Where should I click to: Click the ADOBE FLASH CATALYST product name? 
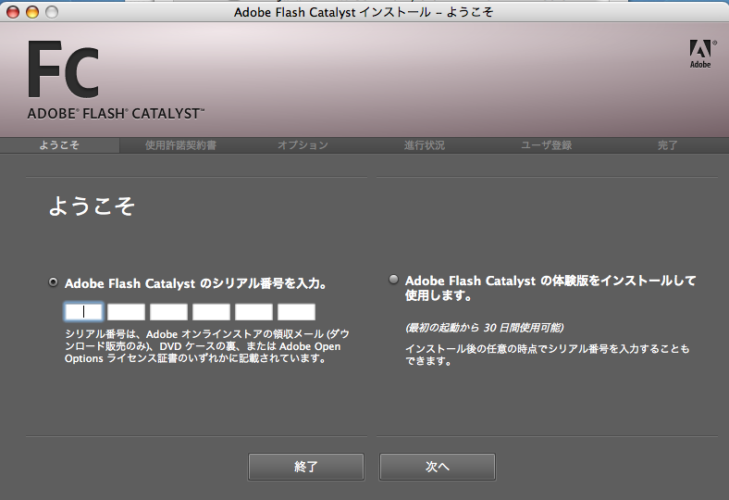click(116, 114)
